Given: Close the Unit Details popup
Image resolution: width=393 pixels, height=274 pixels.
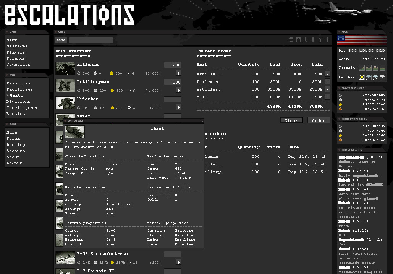Looking at the screenshot, I should (x=202, y=121).
